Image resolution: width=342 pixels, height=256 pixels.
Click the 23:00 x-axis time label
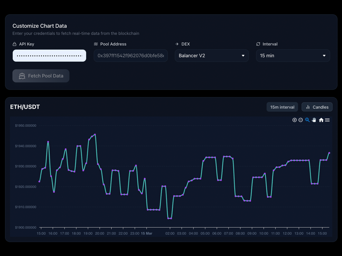click(x=135, y=234)
